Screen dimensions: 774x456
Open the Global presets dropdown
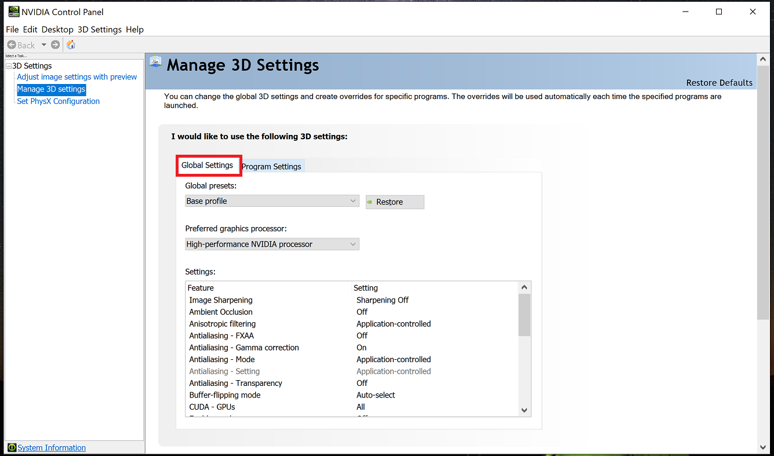point(272,201)
